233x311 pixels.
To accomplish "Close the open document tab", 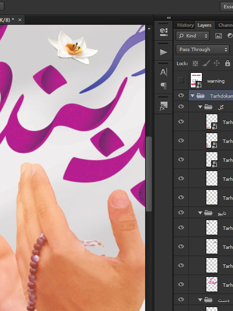I will 20,19.
